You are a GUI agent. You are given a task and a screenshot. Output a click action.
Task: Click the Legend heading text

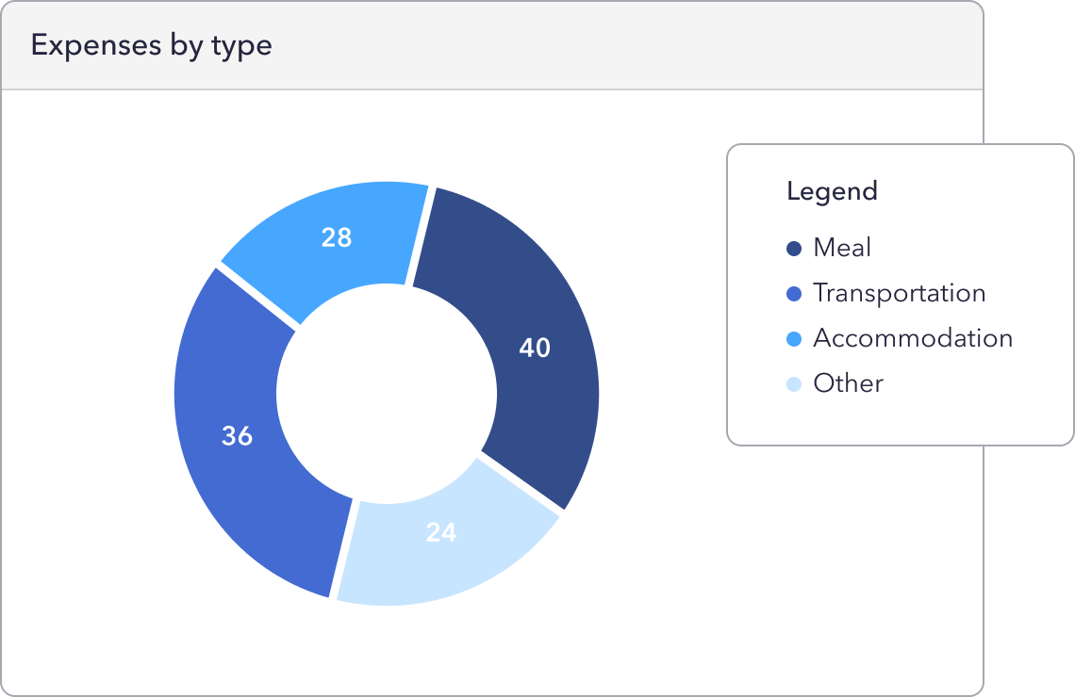pyautogui.click(x=832, y=191)
